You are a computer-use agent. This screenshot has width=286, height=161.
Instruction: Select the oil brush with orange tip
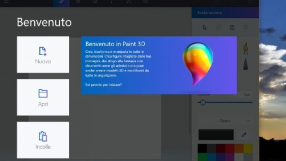246,49
